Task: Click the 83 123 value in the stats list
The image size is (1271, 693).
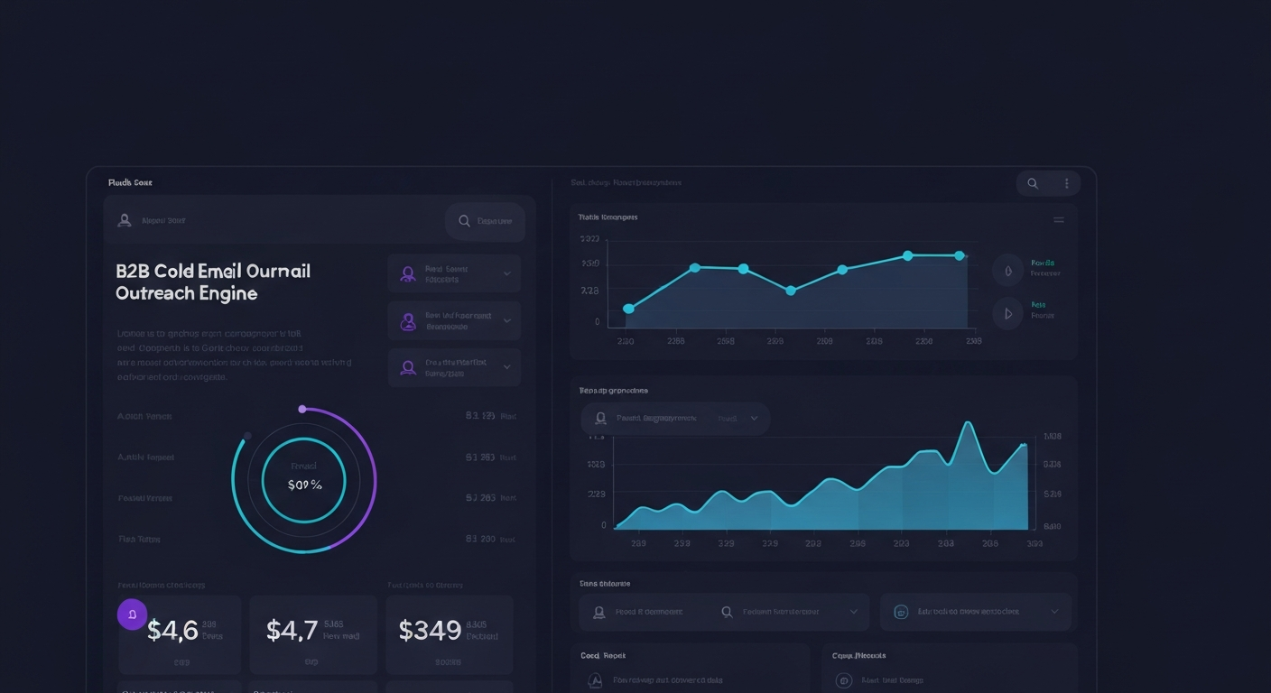Action: 480,417
